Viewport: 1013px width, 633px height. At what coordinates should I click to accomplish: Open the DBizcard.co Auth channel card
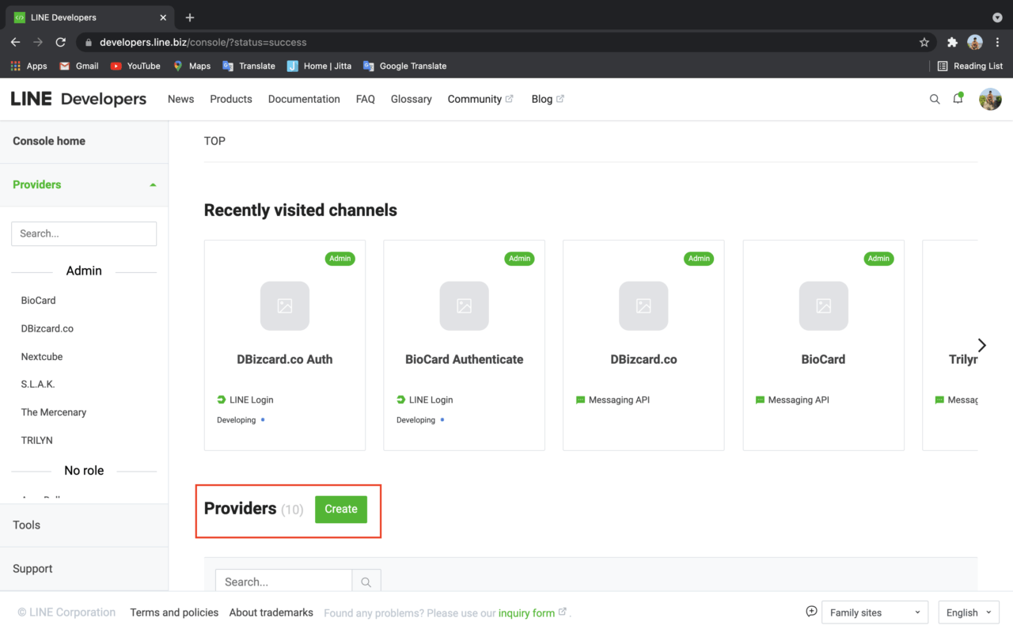tap(285, 345)
